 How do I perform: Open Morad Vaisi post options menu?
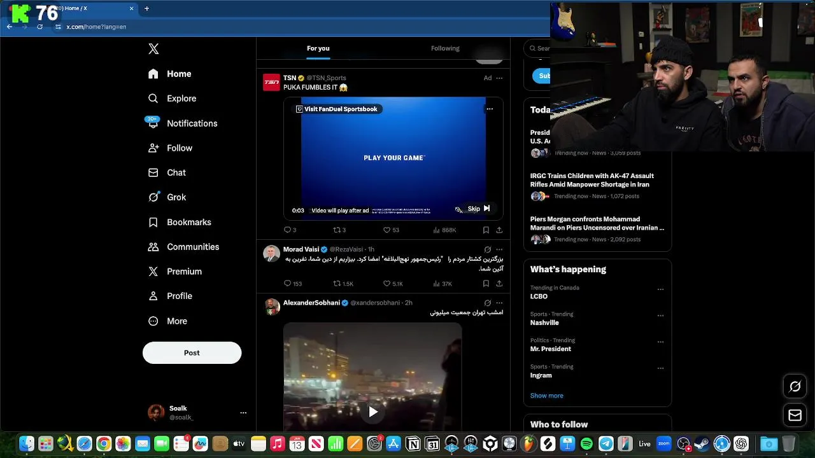click(499, 249)
